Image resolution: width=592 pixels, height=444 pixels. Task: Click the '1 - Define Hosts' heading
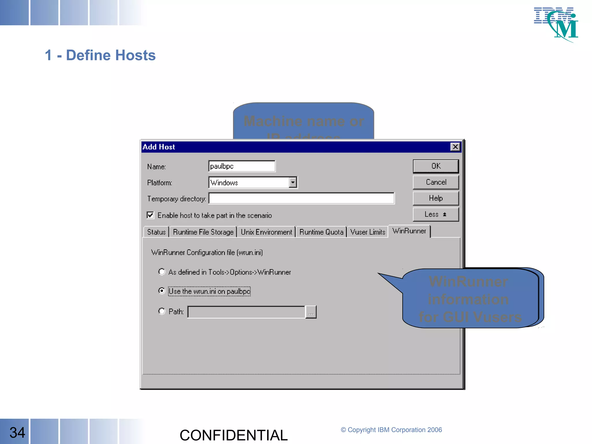tap(100, 55)
